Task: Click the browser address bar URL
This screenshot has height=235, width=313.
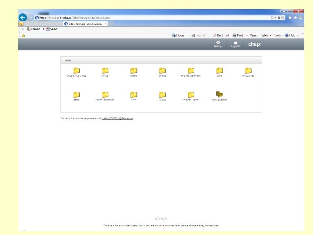Action: pyautogui.click(x=74, y=18)
